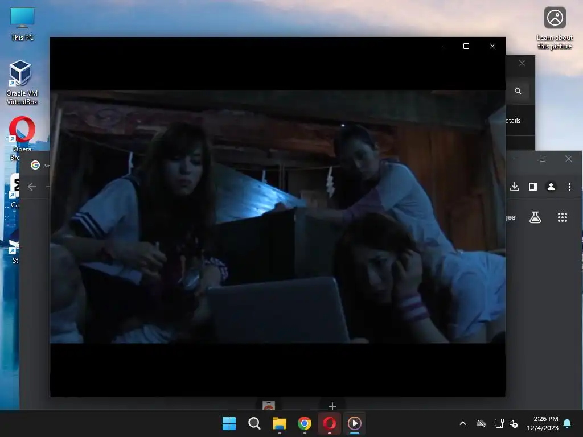Open clock showing 2:26 PM
The height and width of the screenshot is (437, 583).
[x=543, y=423]
